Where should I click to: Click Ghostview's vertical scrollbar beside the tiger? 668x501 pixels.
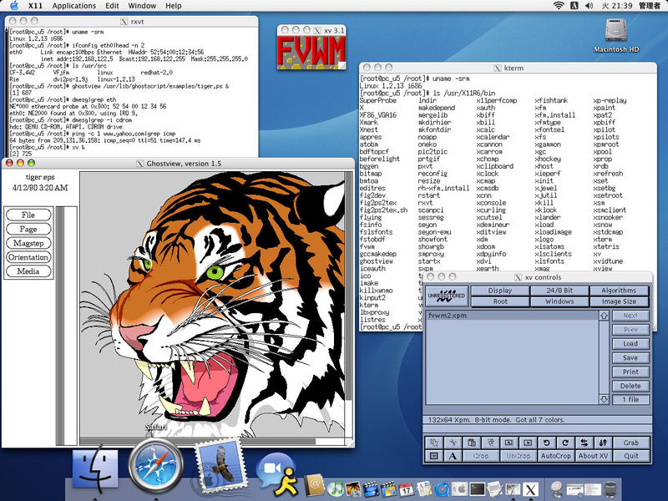click(349, 304)
